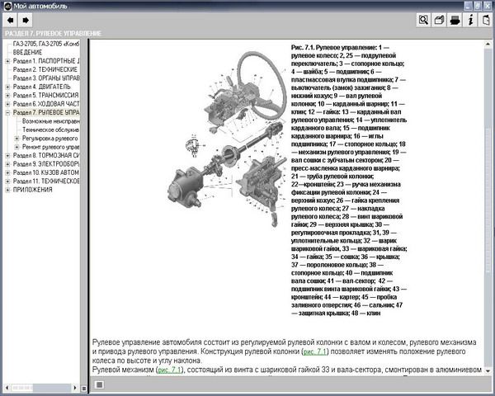Expand the Ремонт рулевого управления subsection
This screenshot has width=495, height=396.
click(x=16, y=146)
